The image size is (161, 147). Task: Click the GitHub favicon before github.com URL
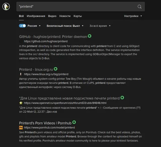[x=21, y=41]
